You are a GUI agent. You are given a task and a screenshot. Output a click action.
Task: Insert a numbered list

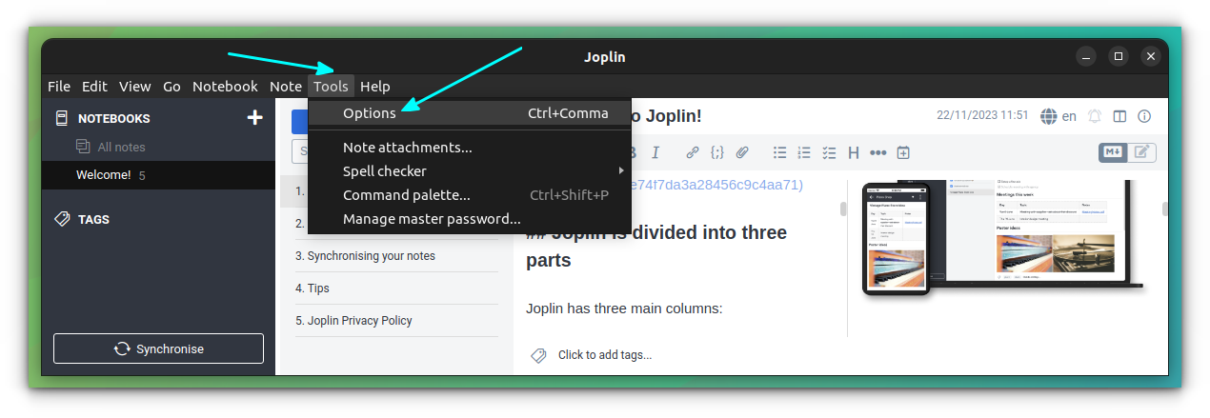[804, 152]
